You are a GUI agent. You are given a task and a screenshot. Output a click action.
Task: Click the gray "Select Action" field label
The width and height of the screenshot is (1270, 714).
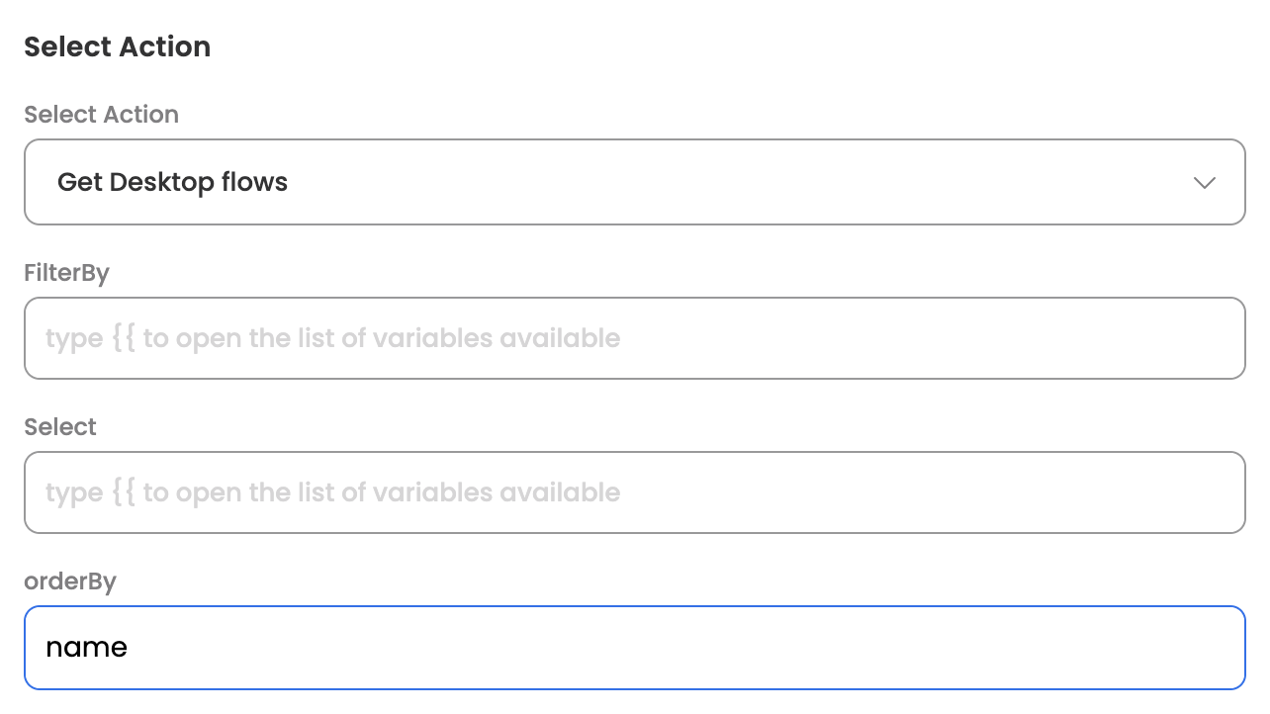[x=101, y=115]
